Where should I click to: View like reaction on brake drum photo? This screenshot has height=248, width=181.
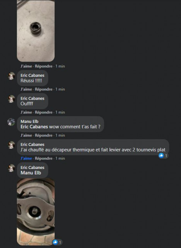click(x=57, y=242)
